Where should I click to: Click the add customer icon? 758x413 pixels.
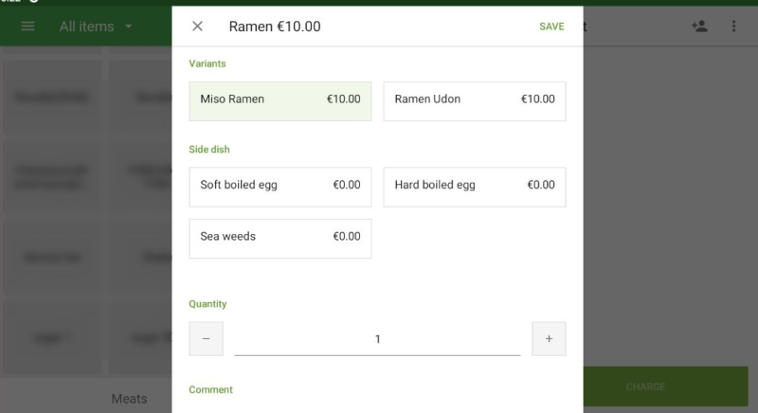699,27
